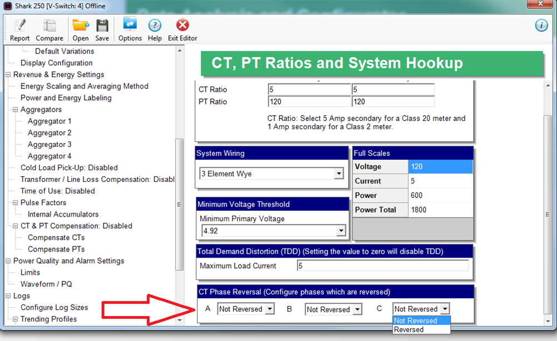Open Transformer / Line Loss Compensation item
This screenshot has height=341, width=557.
click(97, 180)
